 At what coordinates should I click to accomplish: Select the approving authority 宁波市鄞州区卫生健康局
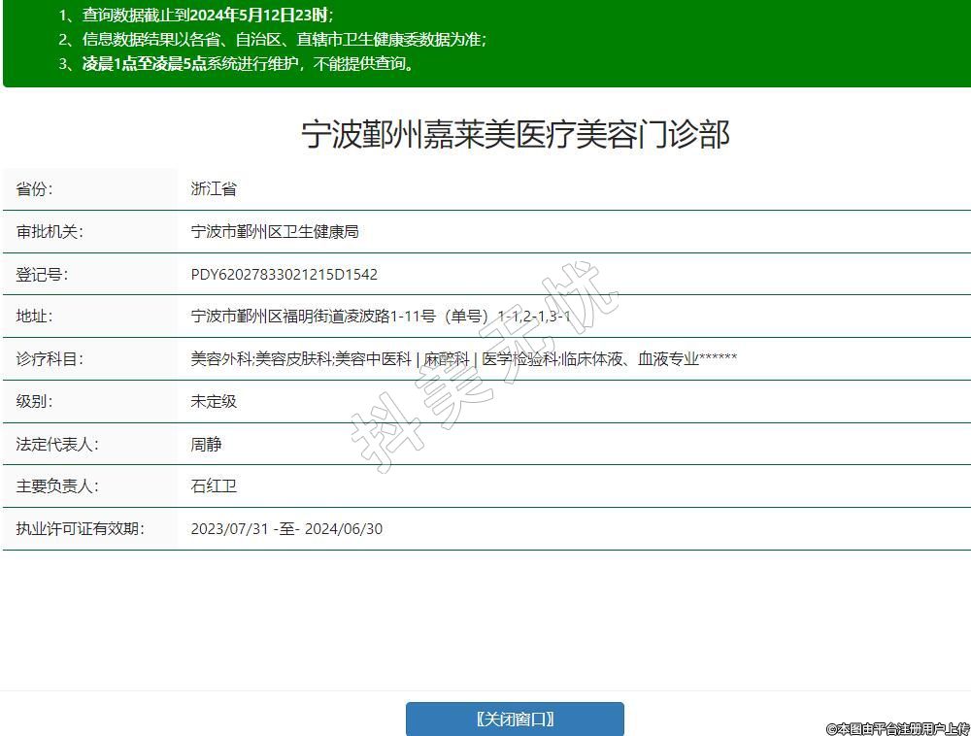click(275, 232)
